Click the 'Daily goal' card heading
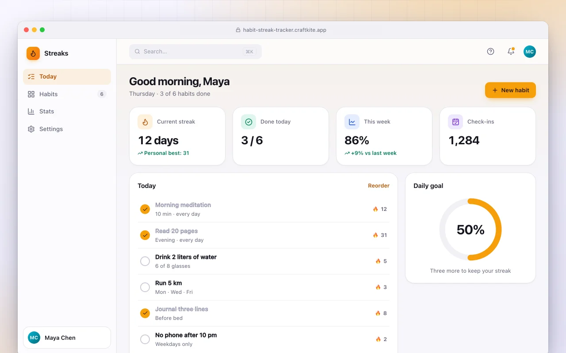 coord(428,186)
